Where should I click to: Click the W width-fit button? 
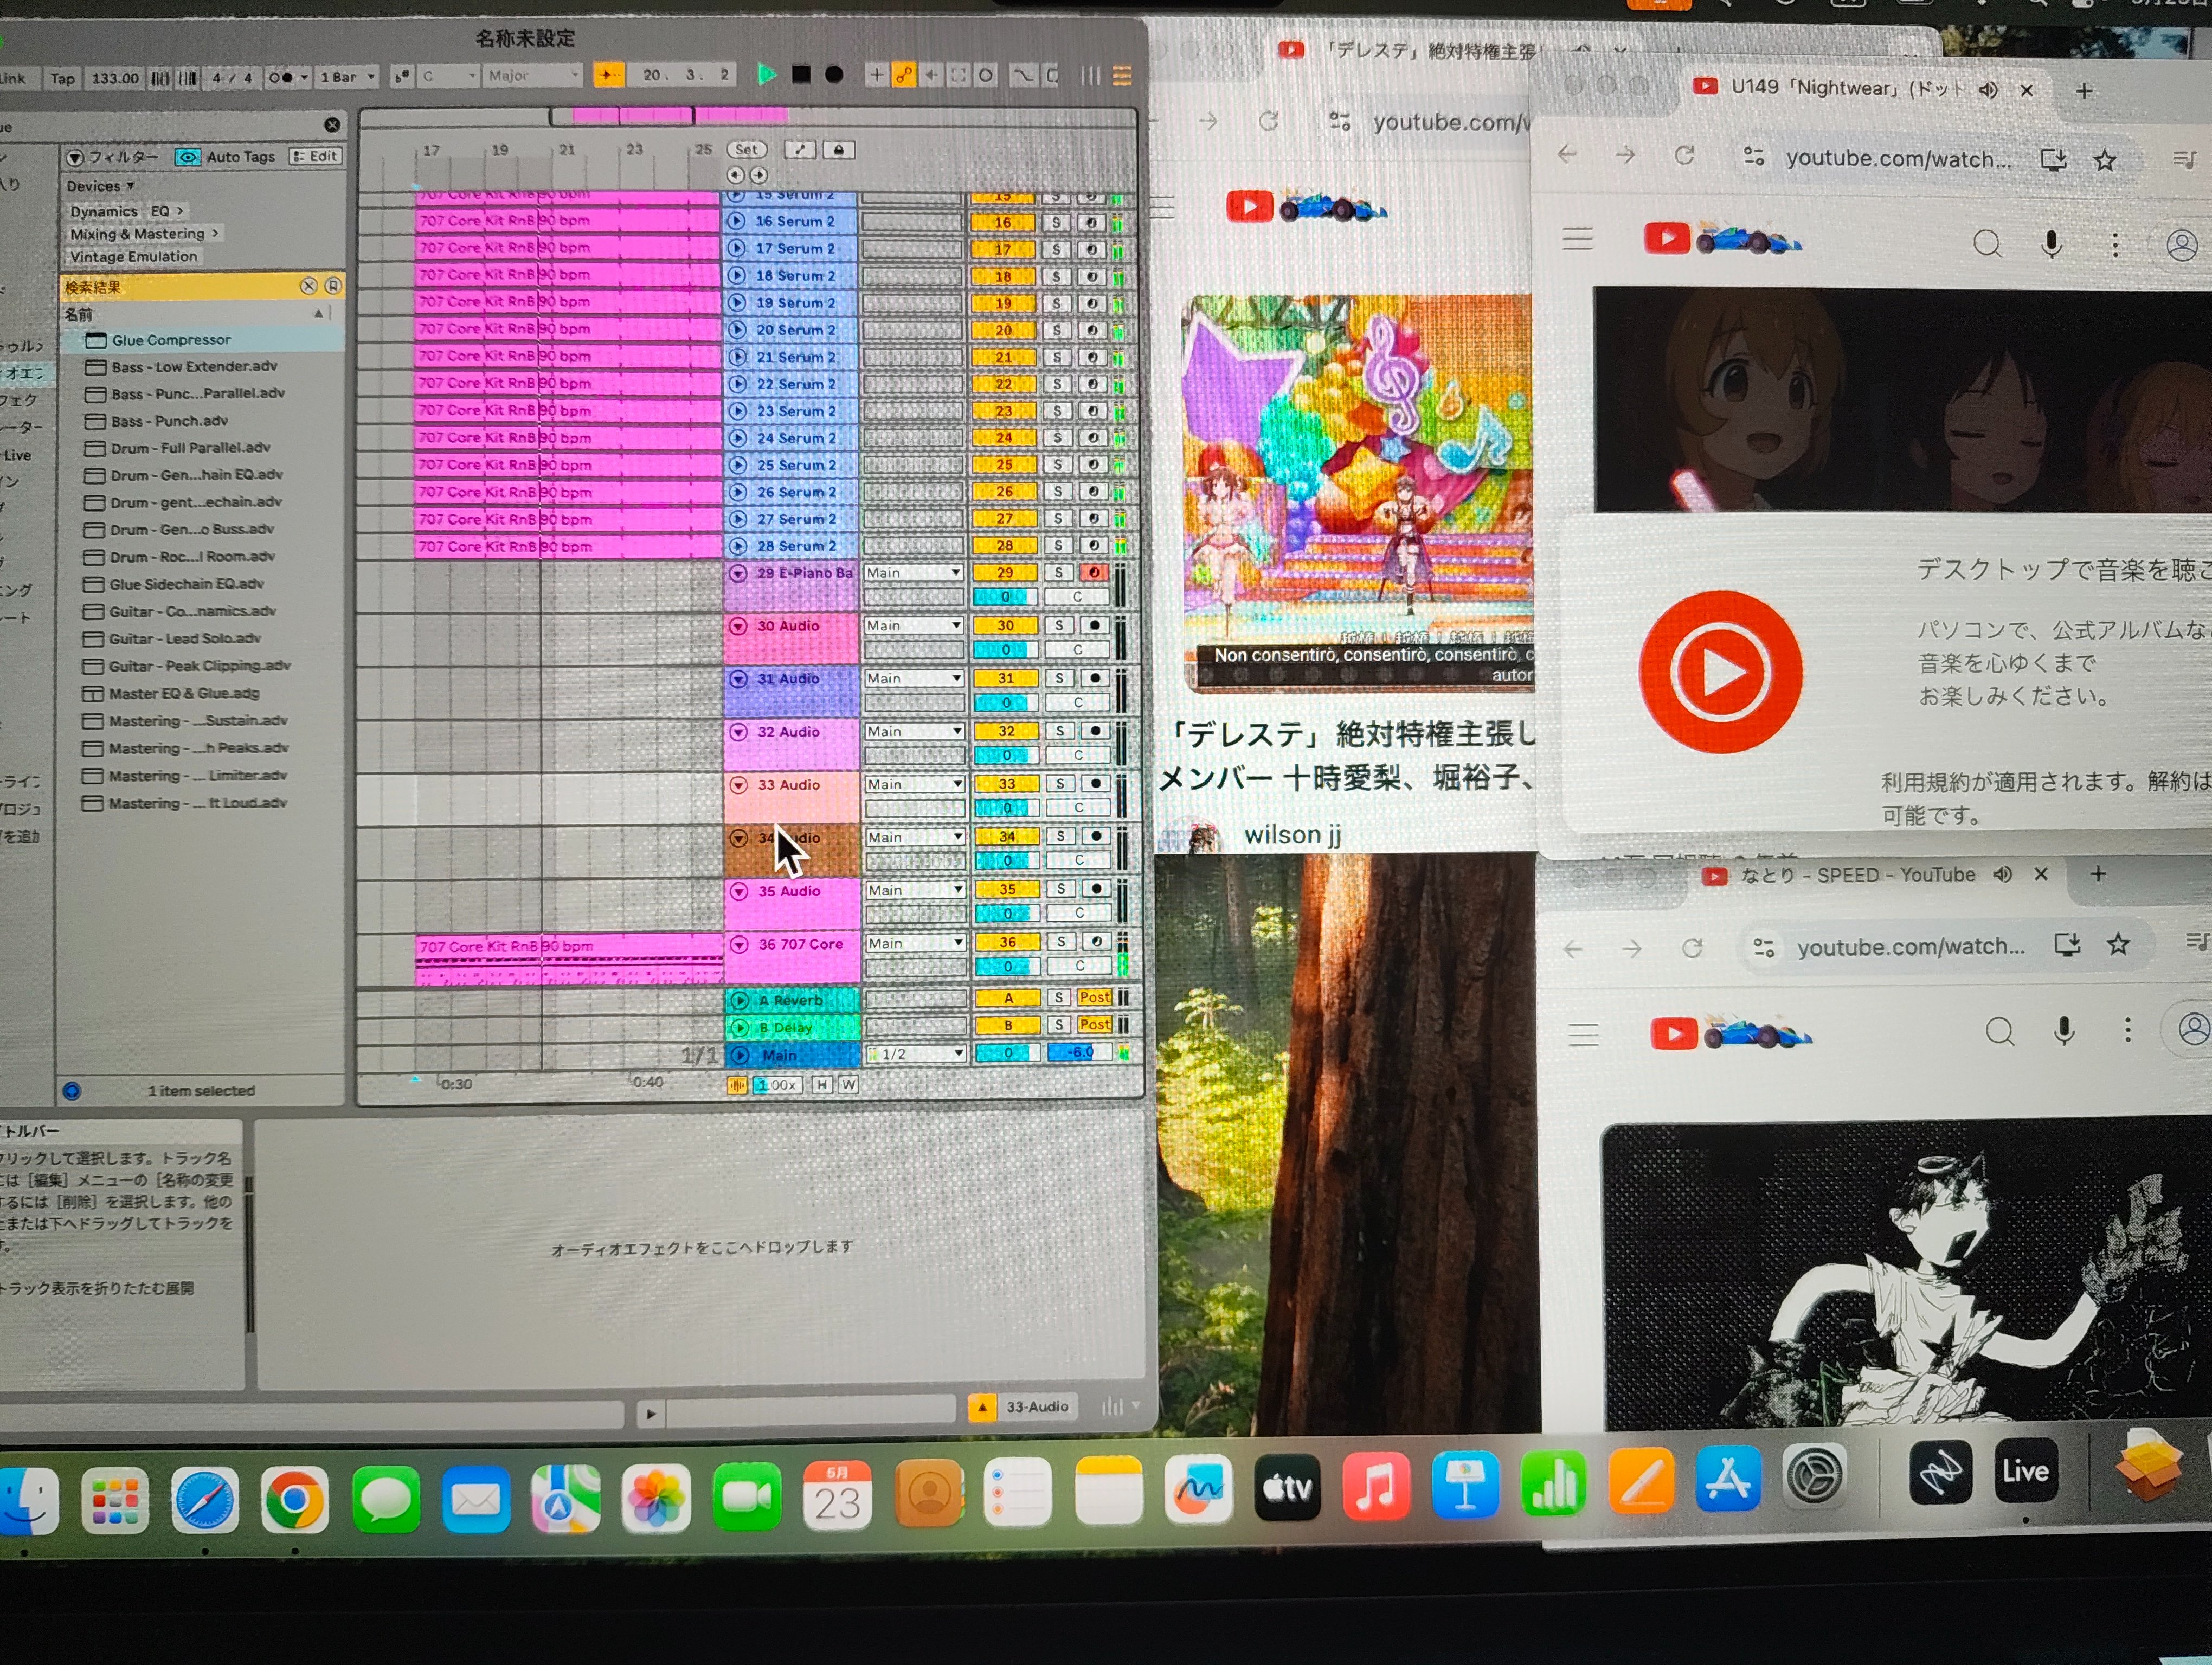pyautogui.click(x=848, y=1085)
